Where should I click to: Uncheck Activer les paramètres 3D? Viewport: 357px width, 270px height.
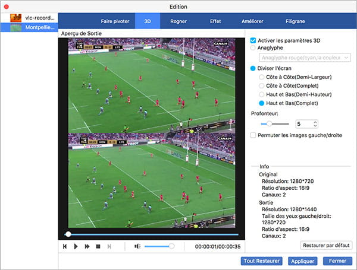click(x=253, y=40)
